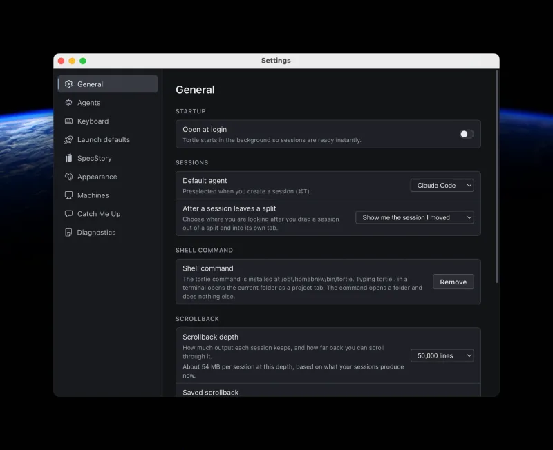Click the 'Shell command' row title
Screen dimensions: 553x450
[208, 268]
